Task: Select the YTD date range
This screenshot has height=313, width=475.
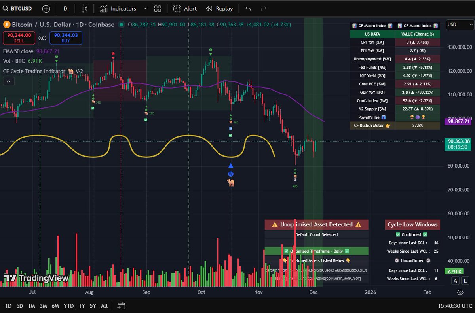Action: pyautogui.click(x=68, y=306)
